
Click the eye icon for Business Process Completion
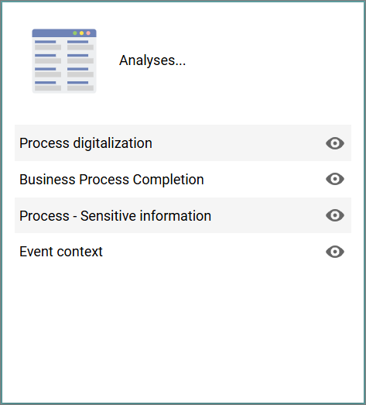tap(335, 179)
